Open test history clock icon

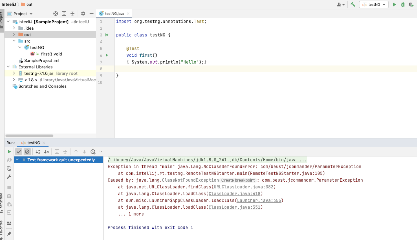tap(93, 152)
